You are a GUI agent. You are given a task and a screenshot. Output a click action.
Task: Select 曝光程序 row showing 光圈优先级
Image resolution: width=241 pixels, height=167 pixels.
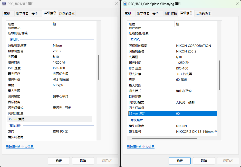click(50, 74)
